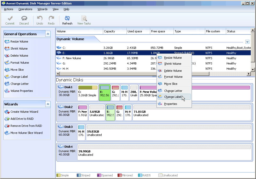Choose Change Label in context menu

tap(172, 97)
